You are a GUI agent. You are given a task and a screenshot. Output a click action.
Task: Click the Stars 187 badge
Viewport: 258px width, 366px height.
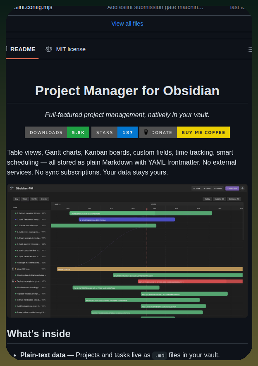(114, 132)
